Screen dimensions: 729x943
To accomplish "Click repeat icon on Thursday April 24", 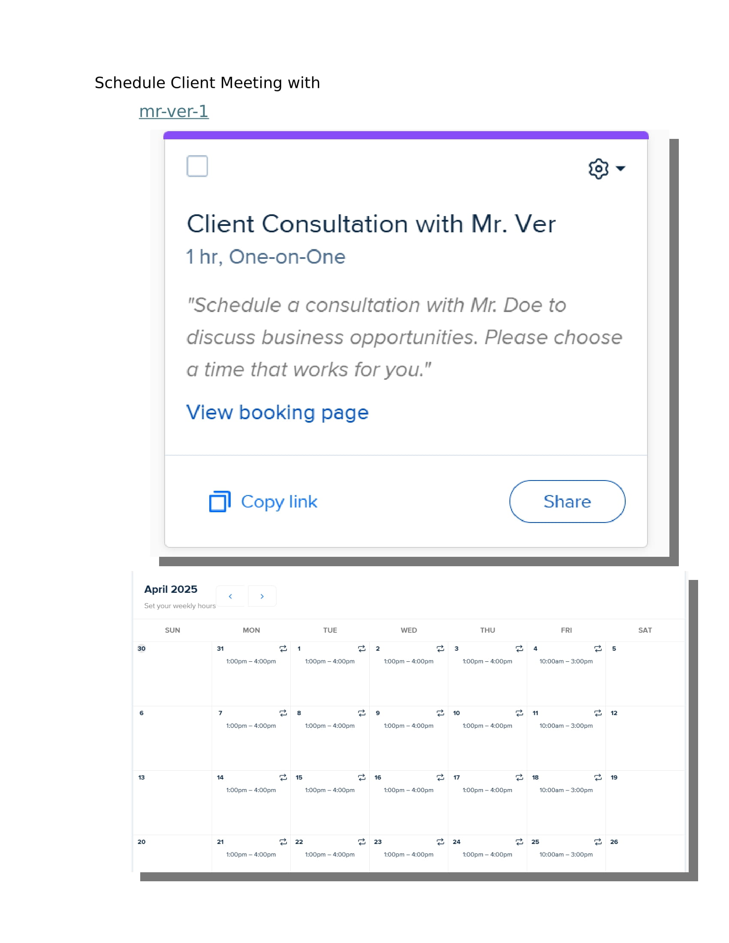I will 519,841.
